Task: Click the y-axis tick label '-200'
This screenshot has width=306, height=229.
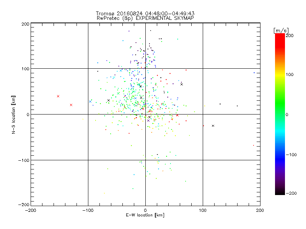Action: click(x=24, y=205)
